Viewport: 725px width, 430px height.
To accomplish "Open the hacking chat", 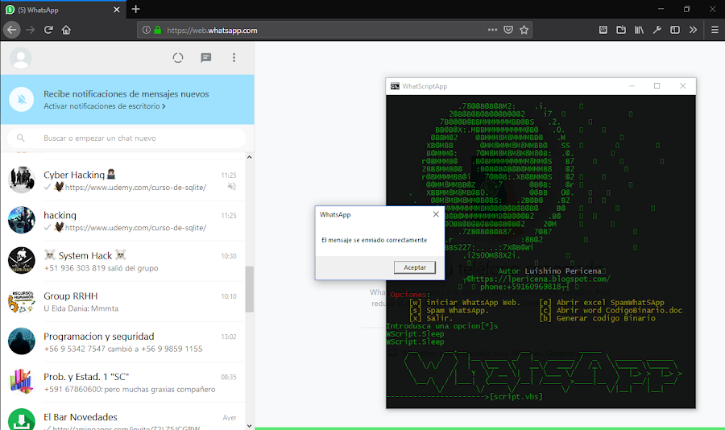I will point(122,221).
